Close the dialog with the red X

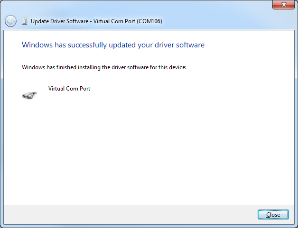284,5
